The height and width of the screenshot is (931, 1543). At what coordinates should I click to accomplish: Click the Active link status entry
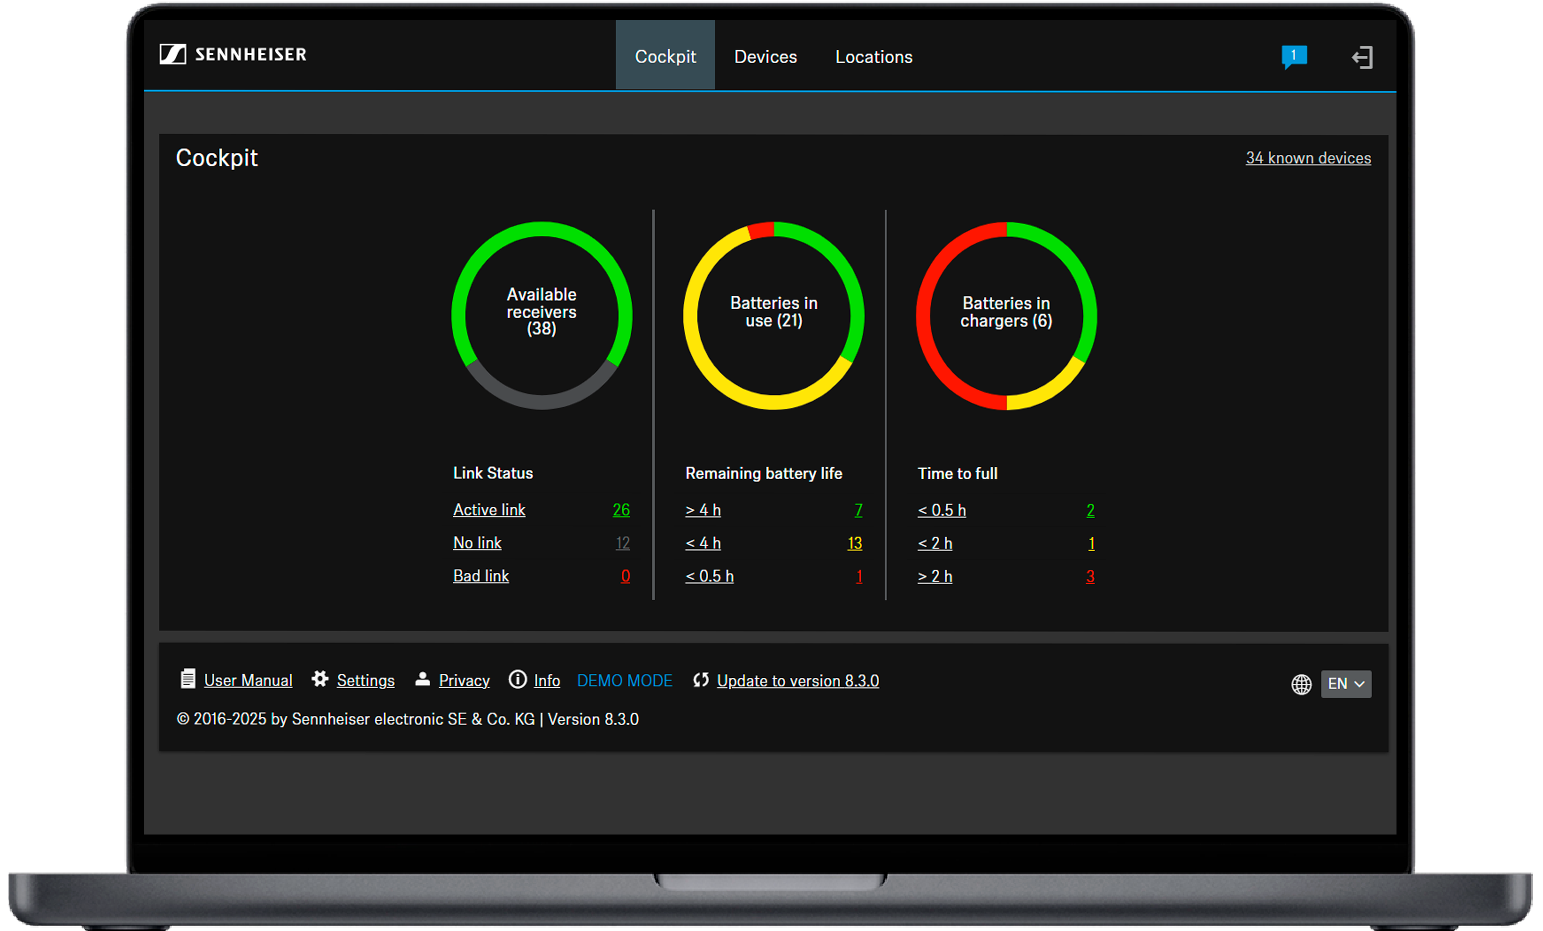point(489,510)
